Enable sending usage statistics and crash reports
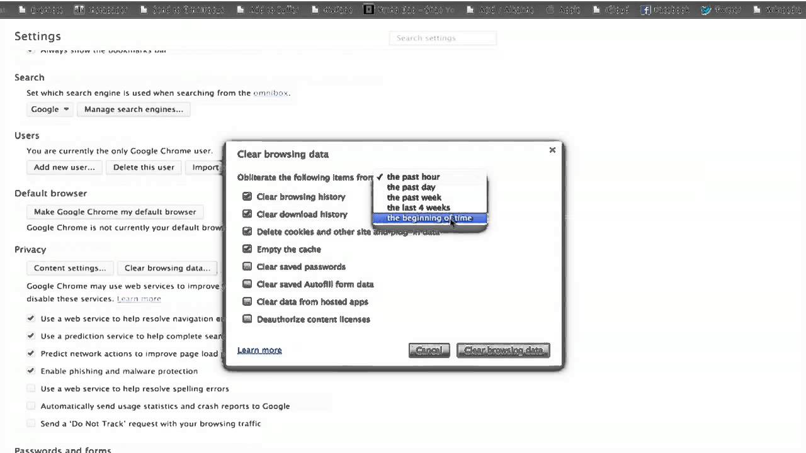Image resolution: width=806 pixels, height=453 pixels. point(31,406)
